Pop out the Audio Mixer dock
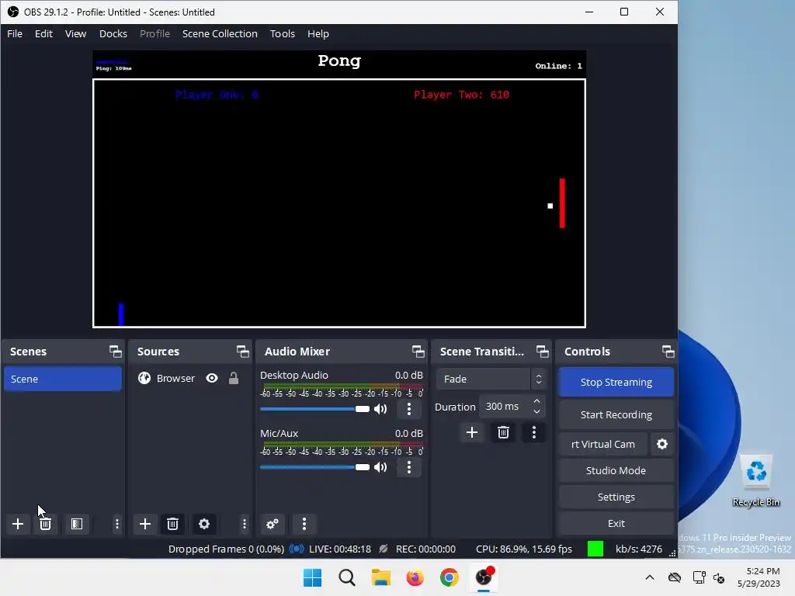795x596 pixels. (x=418, y=352)
